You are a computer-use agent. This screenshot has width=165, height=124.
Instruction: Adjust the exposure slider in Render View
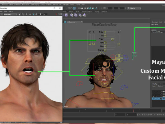coord(41,14)
